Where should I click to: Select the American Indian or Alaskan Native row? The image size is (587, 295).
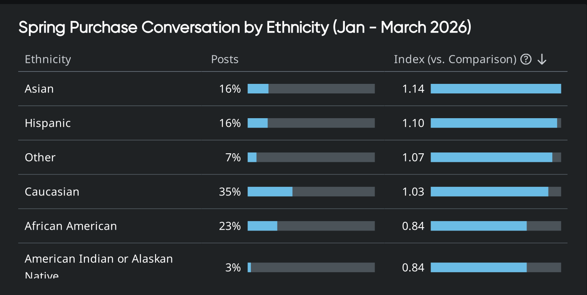[x=99, y=264]
